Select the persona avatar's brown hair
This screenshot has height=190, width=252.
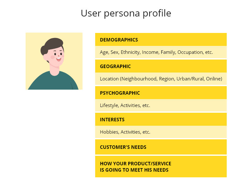[54, 43]
